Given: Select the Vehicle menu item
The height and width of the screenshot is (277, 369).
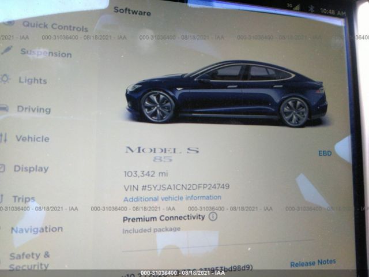Looking at the screenshot, I should [x=32, y=138].
